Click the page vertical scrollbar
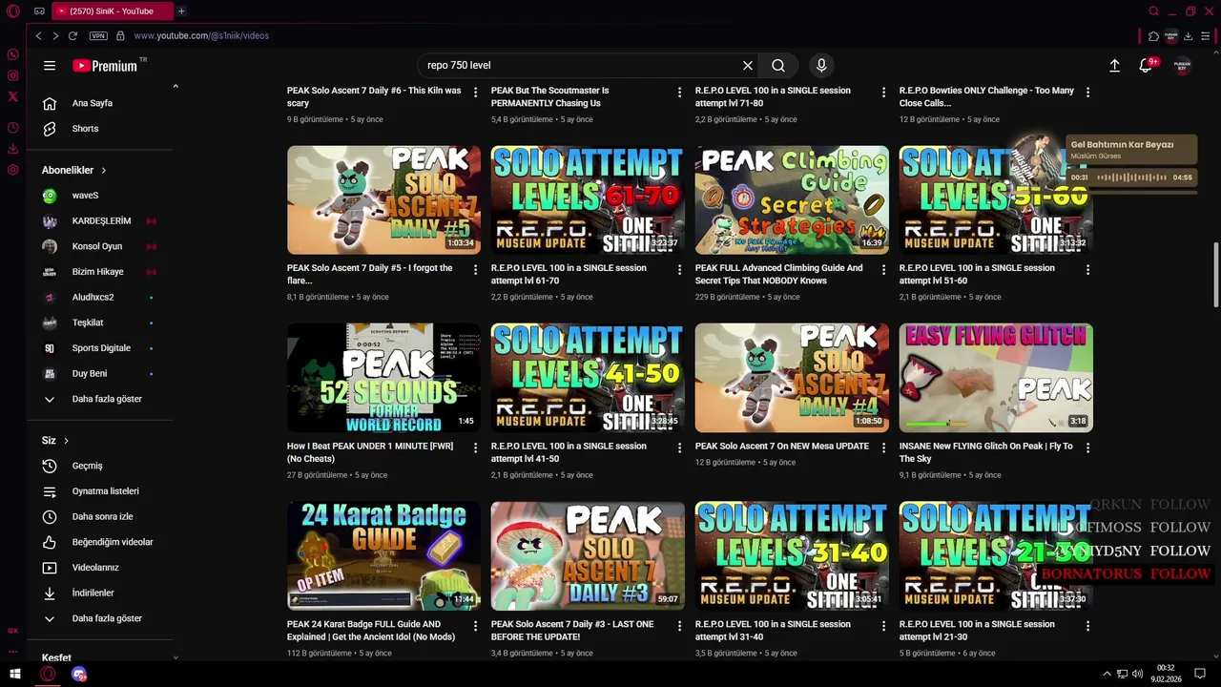The width and height of the screenshot is (1221, 687). coord(1215,275)
